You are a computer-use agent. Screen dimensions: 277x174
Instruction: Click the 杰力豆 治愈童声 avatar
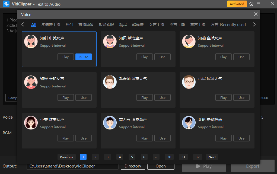110,123
